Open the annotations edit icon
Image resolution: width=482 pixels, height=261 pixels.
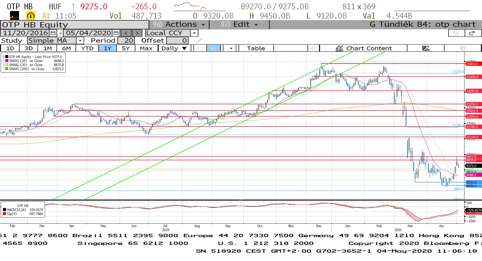pos(426,48)
